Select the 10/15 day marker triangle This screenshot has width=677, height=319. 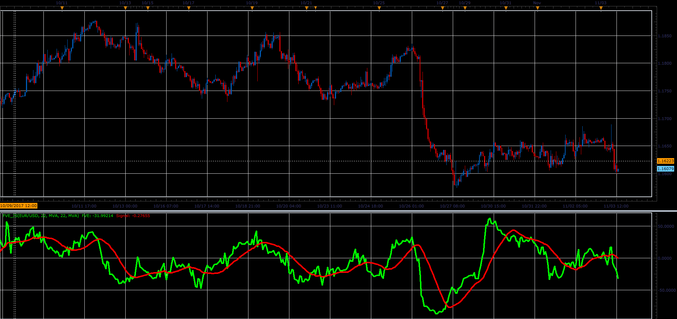pyautogui.click(x=148, y=8)
